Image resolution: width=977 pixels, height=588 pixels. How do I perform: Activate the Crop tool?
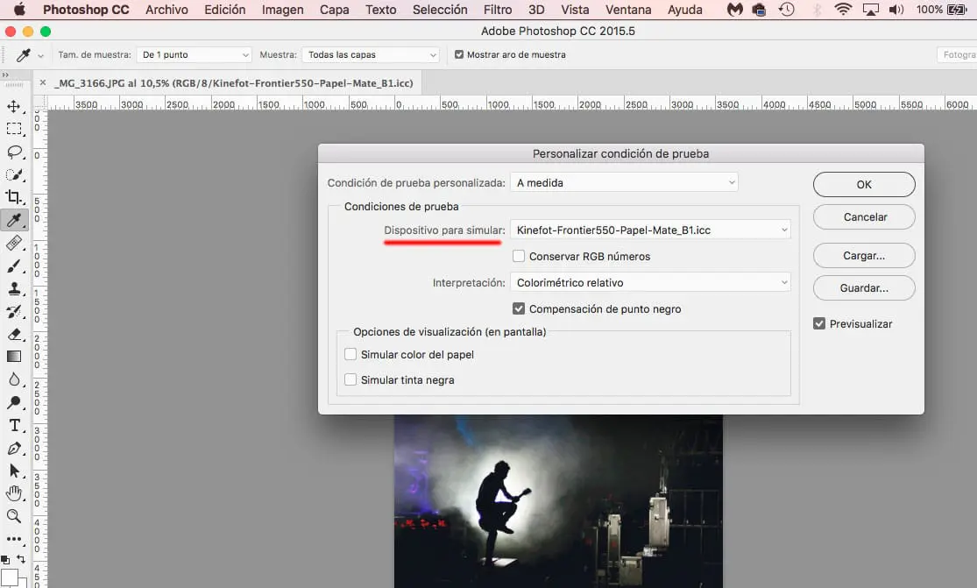[14, 197]
